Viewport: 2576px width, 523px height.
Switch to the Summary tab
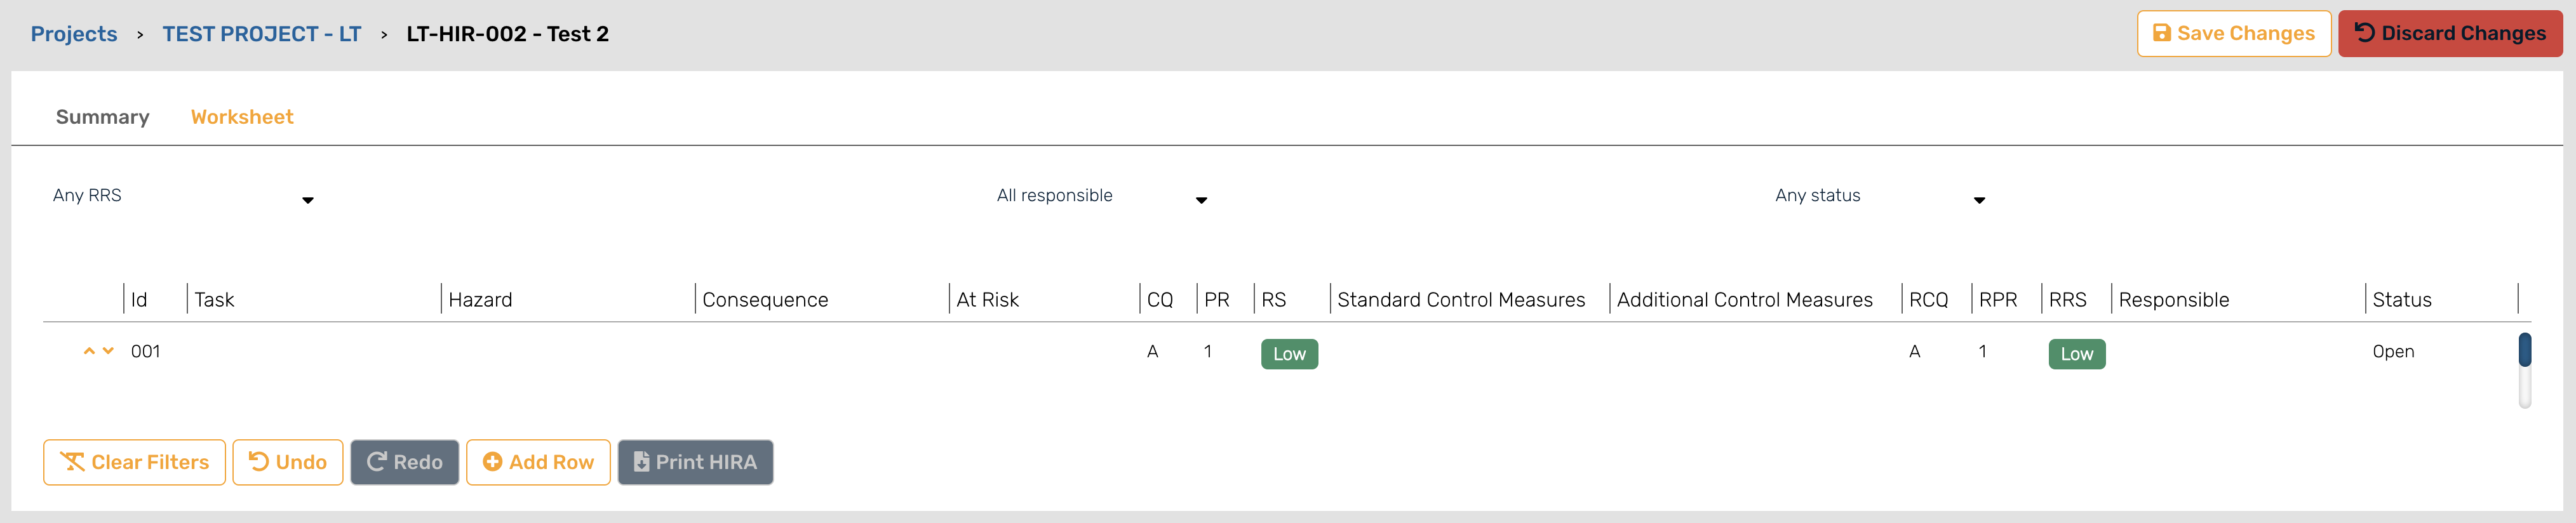coord(102,117)
